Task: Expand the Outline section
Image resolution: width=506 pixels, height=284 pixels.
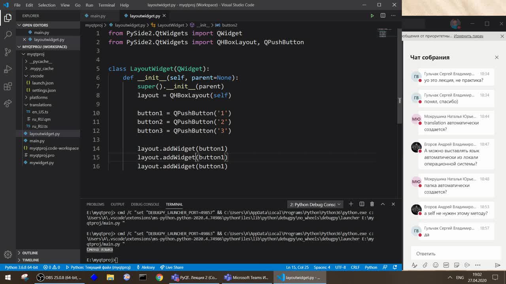Action: (x=48, y=253)
